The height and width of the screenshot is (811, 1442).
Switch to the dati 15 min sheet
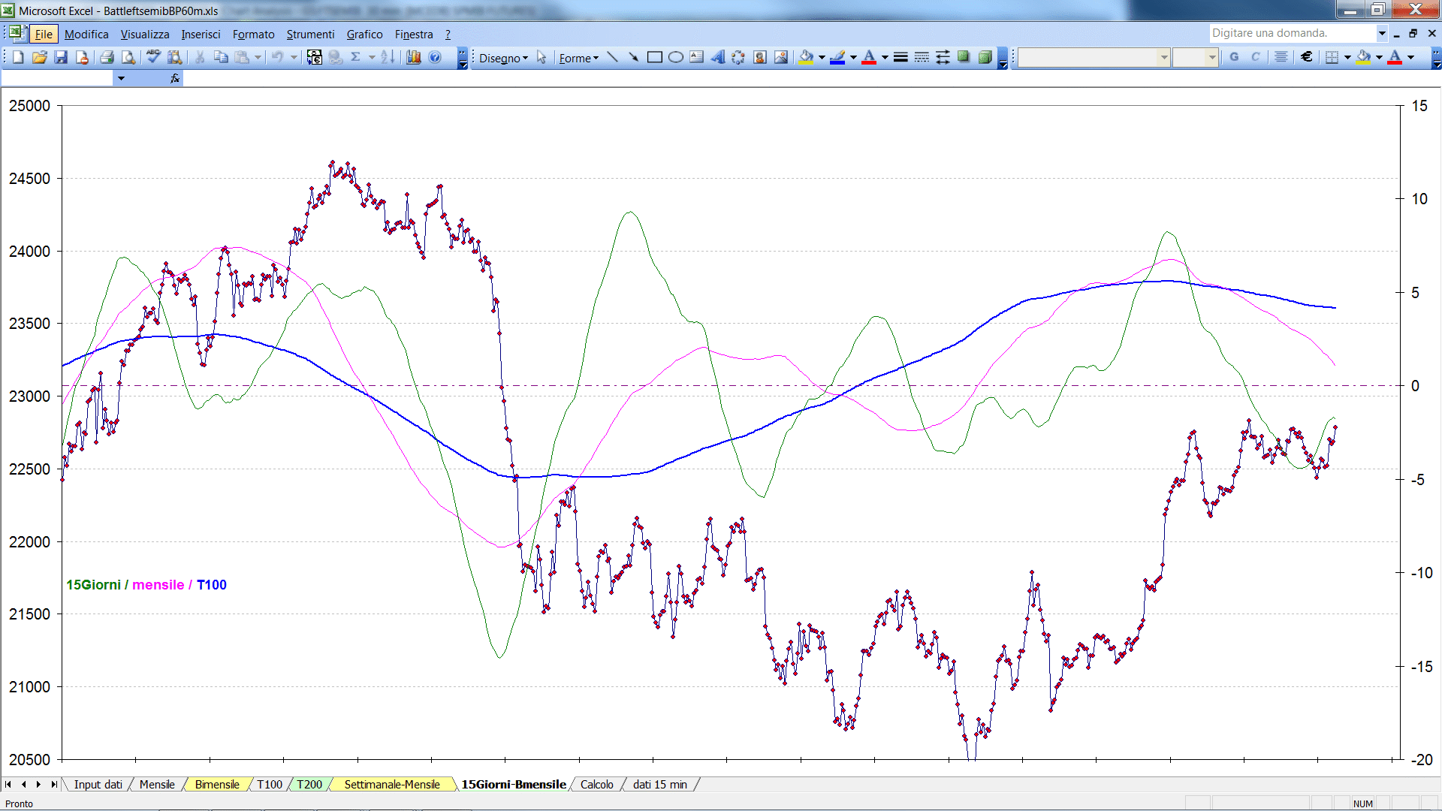[660, 784]
